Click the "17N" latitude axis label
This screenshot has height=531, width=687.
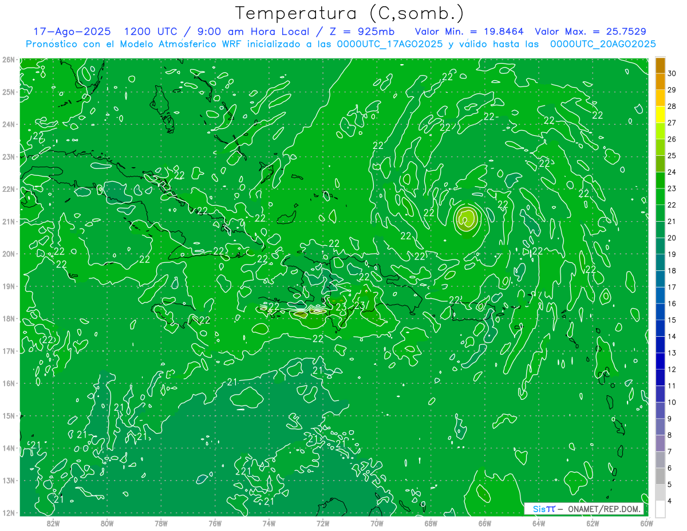click(9, 351)
